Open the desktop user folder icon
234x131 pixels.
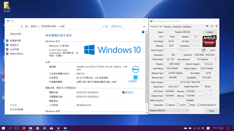7,7
